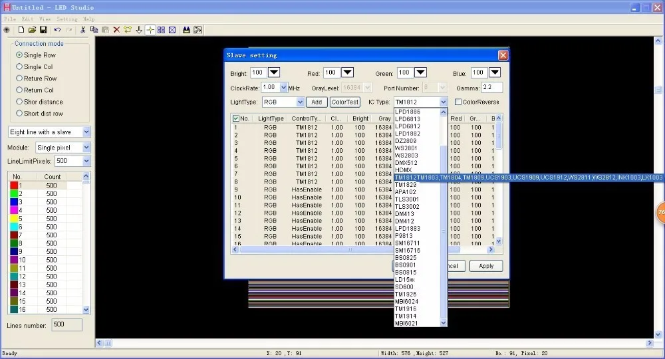Viewport: 665px width, 359px height.
Task: Click the picture export toolbar icon
Action: [198, 30]
